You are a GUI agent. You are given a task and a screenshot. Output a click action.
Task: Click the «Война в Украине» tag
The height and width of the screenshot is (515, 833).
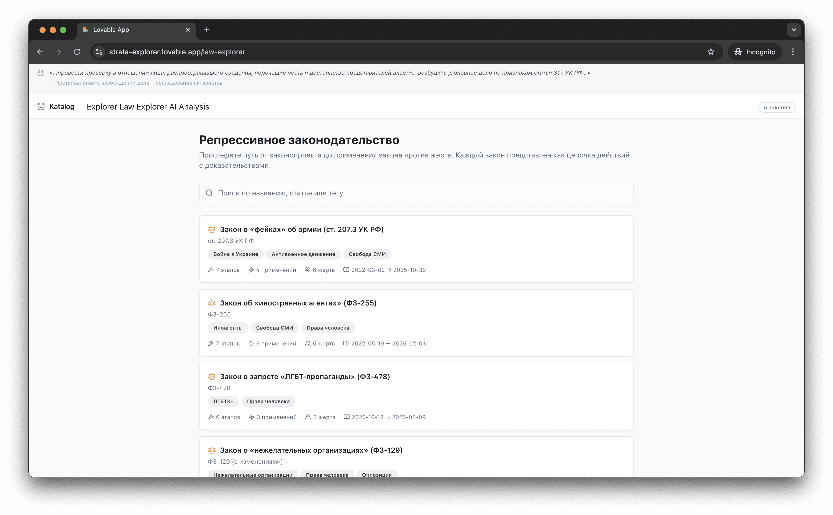pos(236,254)
